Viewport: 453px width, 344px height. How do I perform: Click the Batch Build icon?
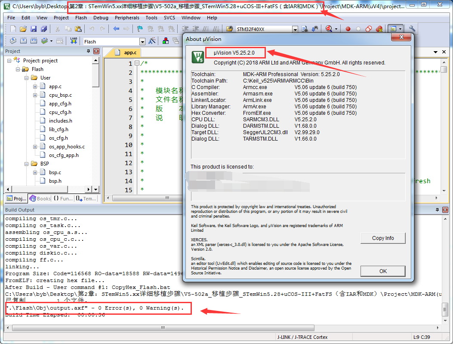point(44,41)
